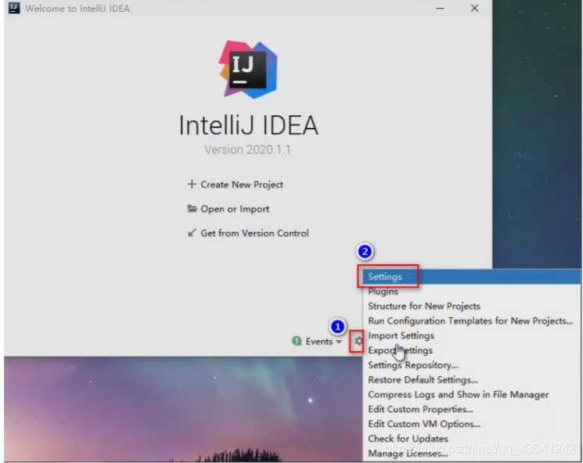Click the IntelliJ IDEA title bar icon

[x=14, y=8]
